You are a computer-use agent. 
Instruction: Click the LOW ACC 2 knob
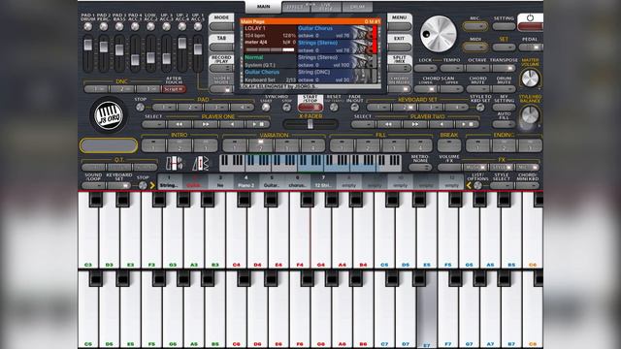pos(150,26)
